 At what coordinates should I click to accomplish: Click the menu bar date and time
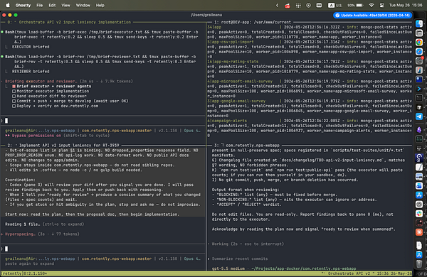point(406,5)
